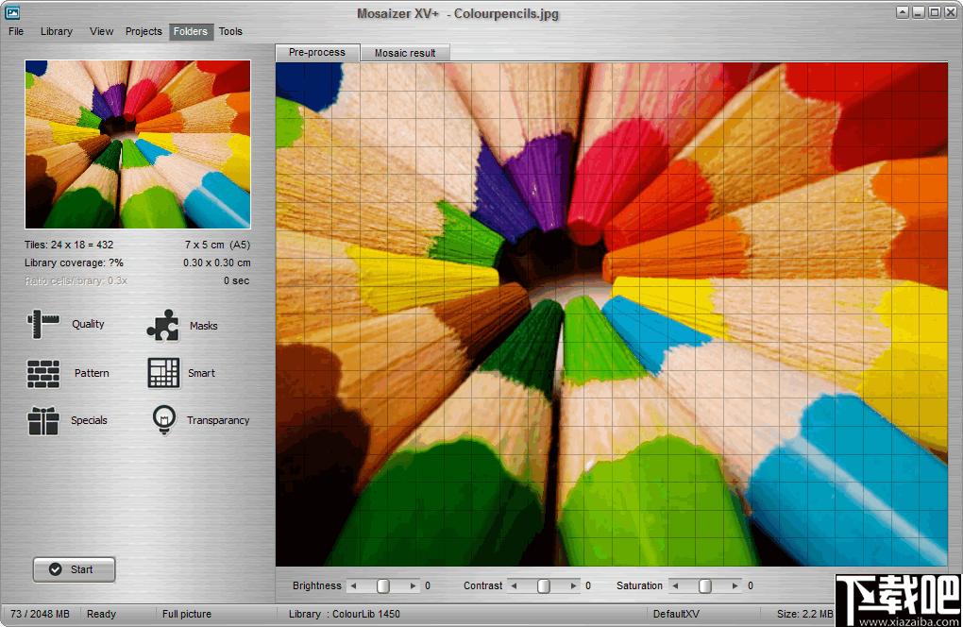Switch to the Mosaic result tab
Screen dimensions: 963x627
pyautogui.click(x=405, y=53)
